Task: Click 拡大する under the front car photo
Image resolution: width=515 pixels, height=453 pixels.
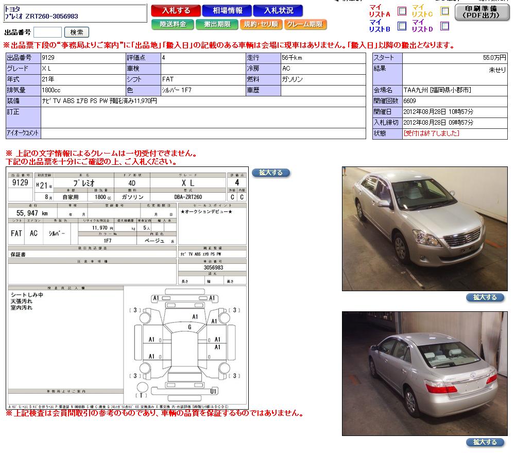Action: [485, 297]
